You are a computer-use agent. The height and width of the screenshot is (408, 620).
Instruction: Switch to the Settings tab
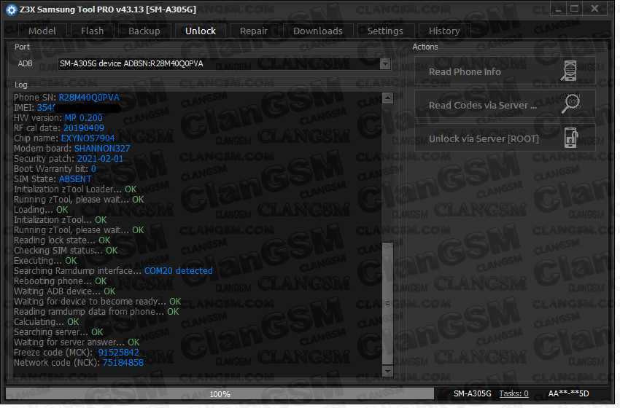tap(385, 31)
